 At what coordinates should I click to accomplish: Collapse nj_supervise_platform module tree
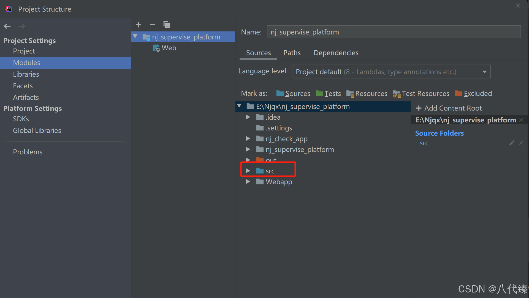(135, 37)
